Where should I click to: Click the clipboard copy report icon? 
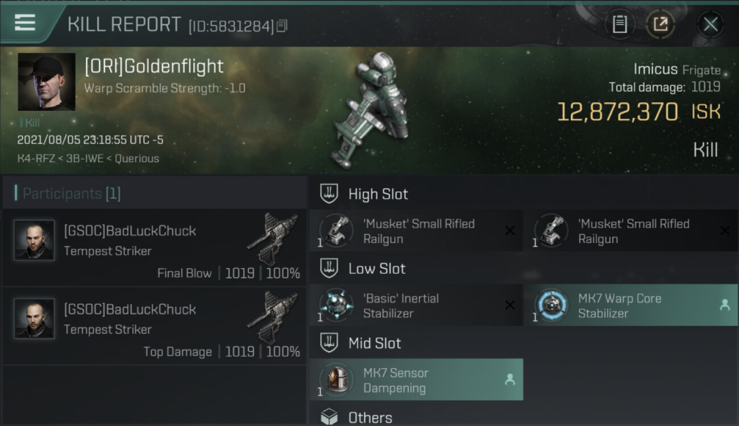(620, 24)
